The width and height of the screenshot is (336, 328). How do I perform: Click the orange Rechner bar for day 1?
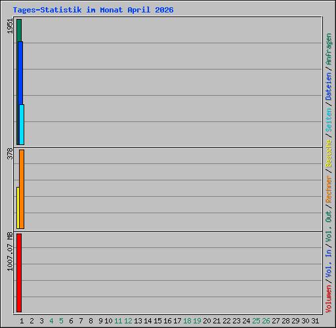coord(22,189)
